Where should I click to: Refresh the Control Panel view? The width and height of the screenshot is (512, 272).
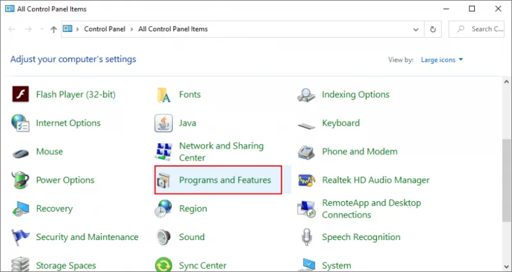pos(433,29)
